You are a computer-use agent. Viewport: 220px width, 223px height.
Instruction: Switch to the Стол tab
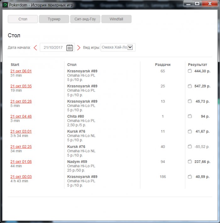click(23, 19)
